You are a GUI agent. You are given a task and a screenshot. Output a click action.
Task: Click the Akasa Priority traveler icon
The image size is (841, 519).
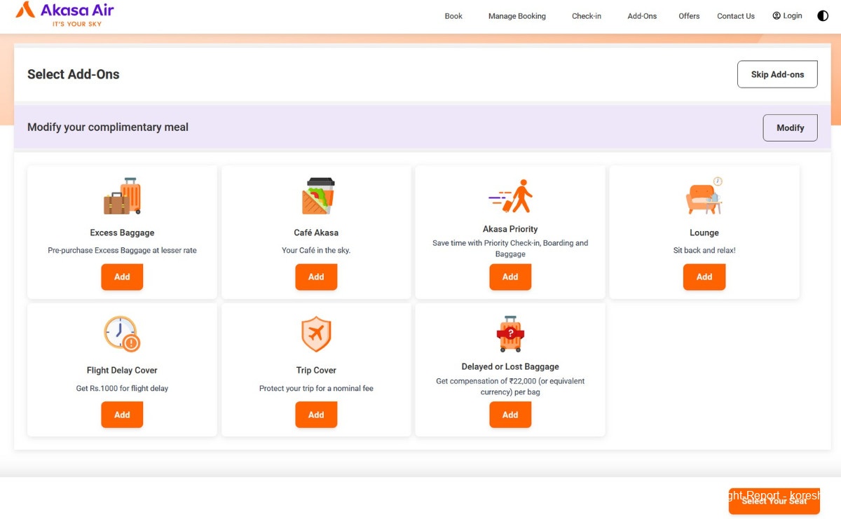click(x=510, y=196)
